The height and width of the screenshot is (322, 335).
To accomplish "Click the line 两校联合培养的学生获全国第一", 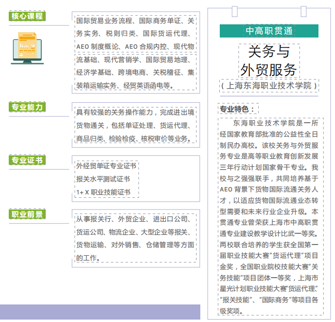I will click(269, 245).
